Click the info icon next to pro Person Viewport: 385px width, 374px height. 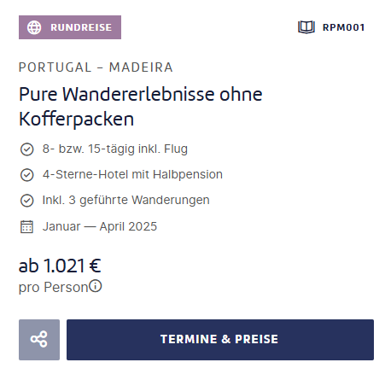(95, 286)
